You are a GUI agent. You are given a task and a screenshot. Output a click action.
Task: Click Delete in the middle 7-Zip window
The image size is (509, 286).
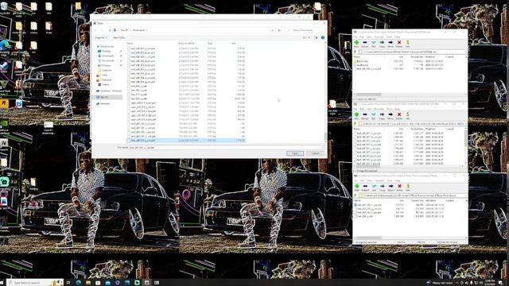click(x=399, y=116)
